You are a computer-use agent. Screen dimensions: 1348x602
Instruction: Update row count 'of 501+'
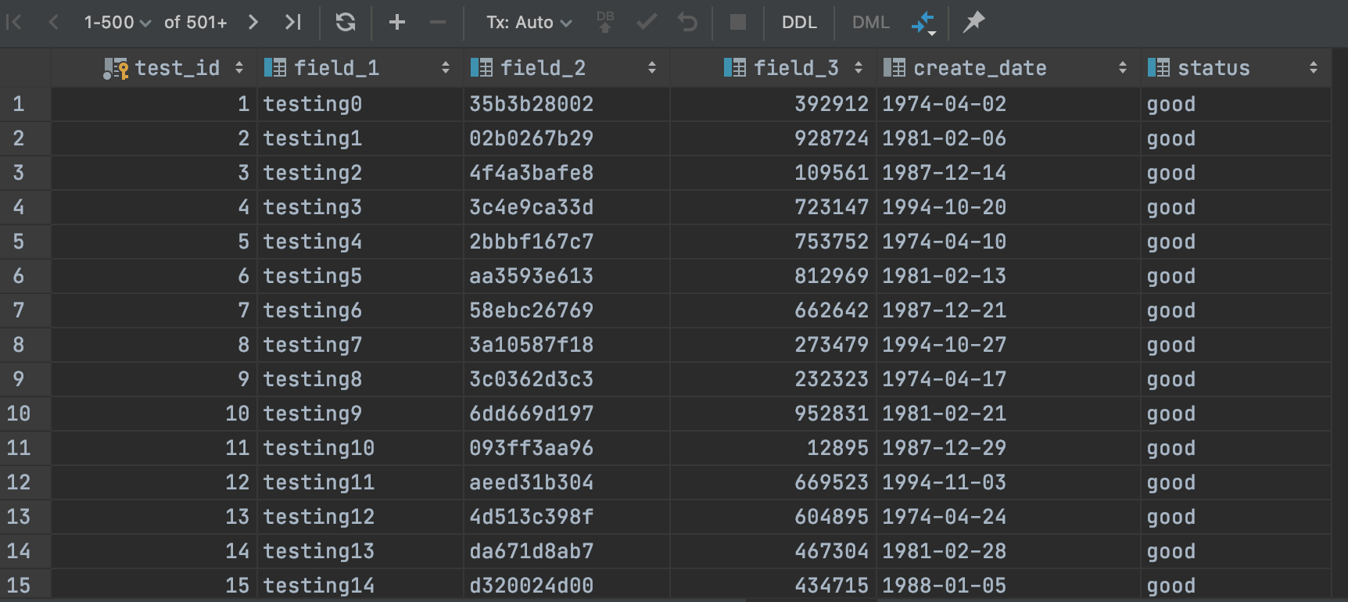195,23
